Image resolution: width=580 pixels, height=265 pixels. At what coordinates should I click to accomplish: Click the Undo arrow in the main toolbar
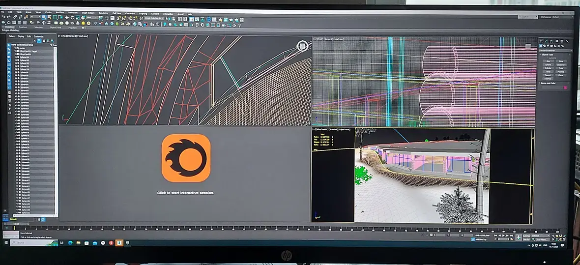click(3, 17)
